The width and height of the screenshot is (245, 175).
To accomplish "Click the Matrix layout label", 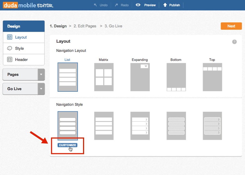I will 103,60.
